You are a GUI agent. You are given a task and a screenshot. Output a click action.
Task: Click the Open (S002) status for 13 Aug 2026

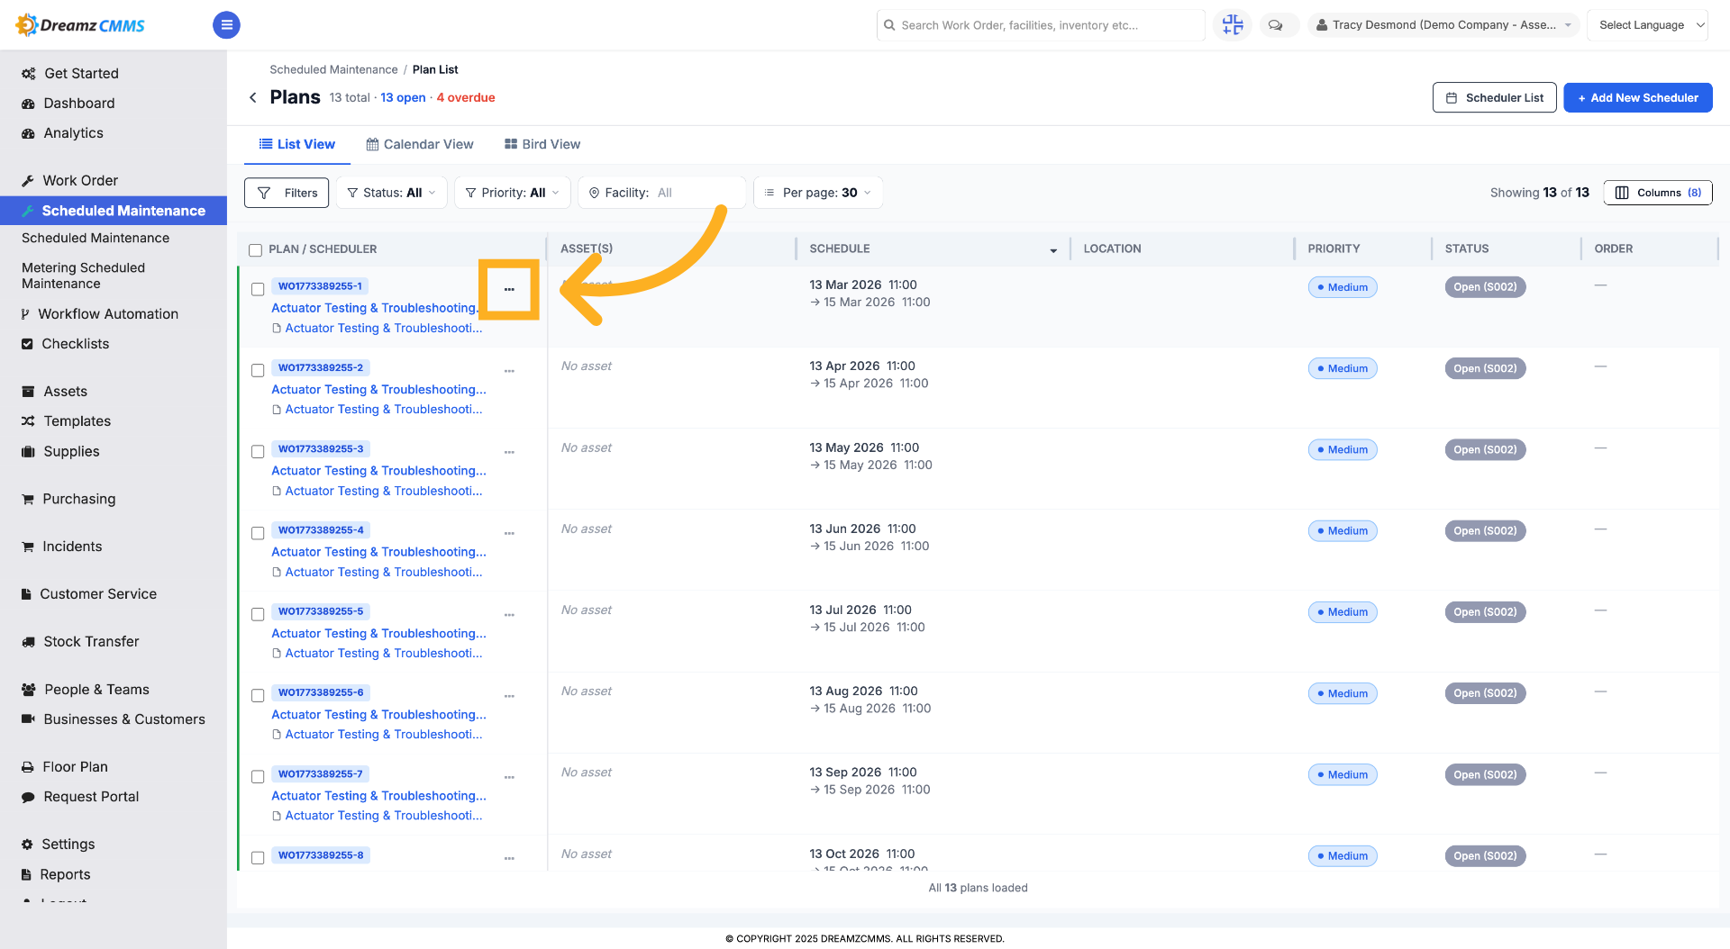[x=1485, y=693]
